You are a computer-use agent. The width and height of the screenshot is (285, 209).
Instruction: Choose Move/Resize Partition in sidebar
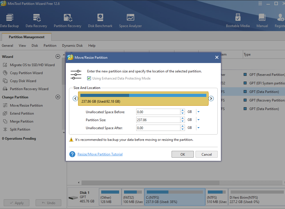23,105
